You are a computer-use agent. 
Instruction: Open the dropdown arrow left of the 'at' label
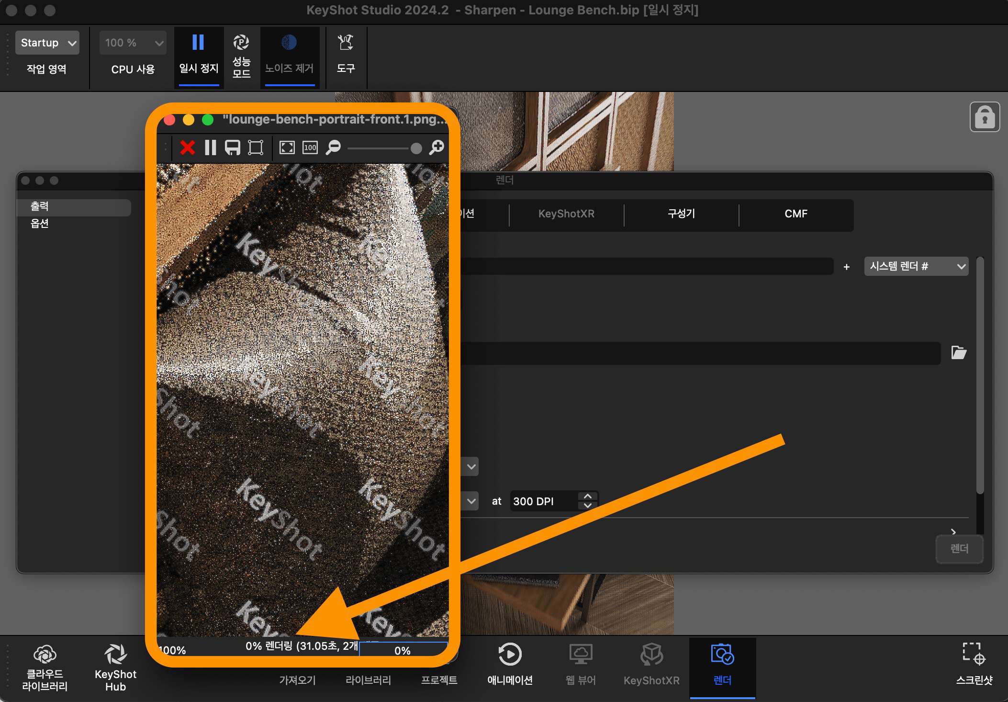click(x=471, y=501)
